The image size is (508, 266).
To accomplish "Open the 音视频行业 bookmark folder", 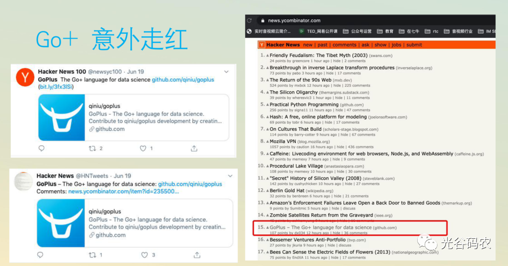I will [x=458, y=32].
